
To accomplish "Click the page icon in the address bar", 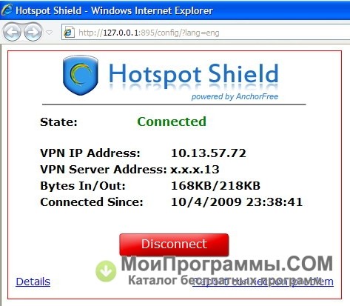I will 69,33.
